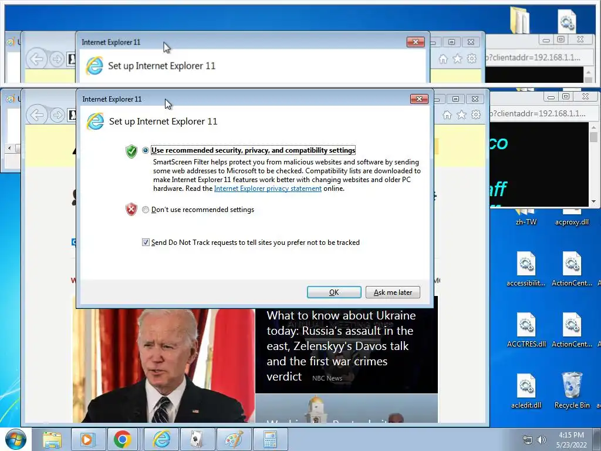
Task: Click the yellow folder icon at top desktop
Action: pyautogui.click(x=520, y=20)
